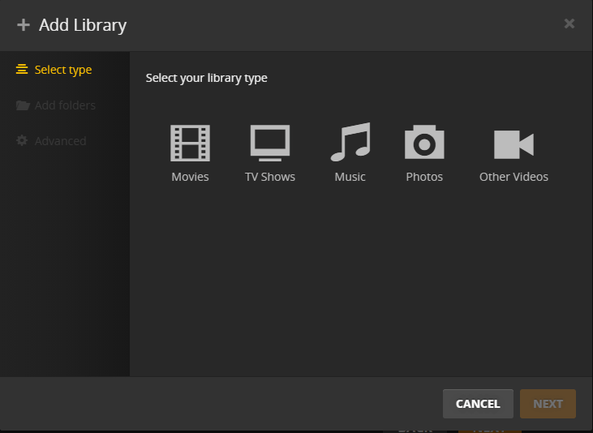The width and height of the screenshot is (593, 433).
Task: Select the Music note icon
Action: click(x=350, y=143)
